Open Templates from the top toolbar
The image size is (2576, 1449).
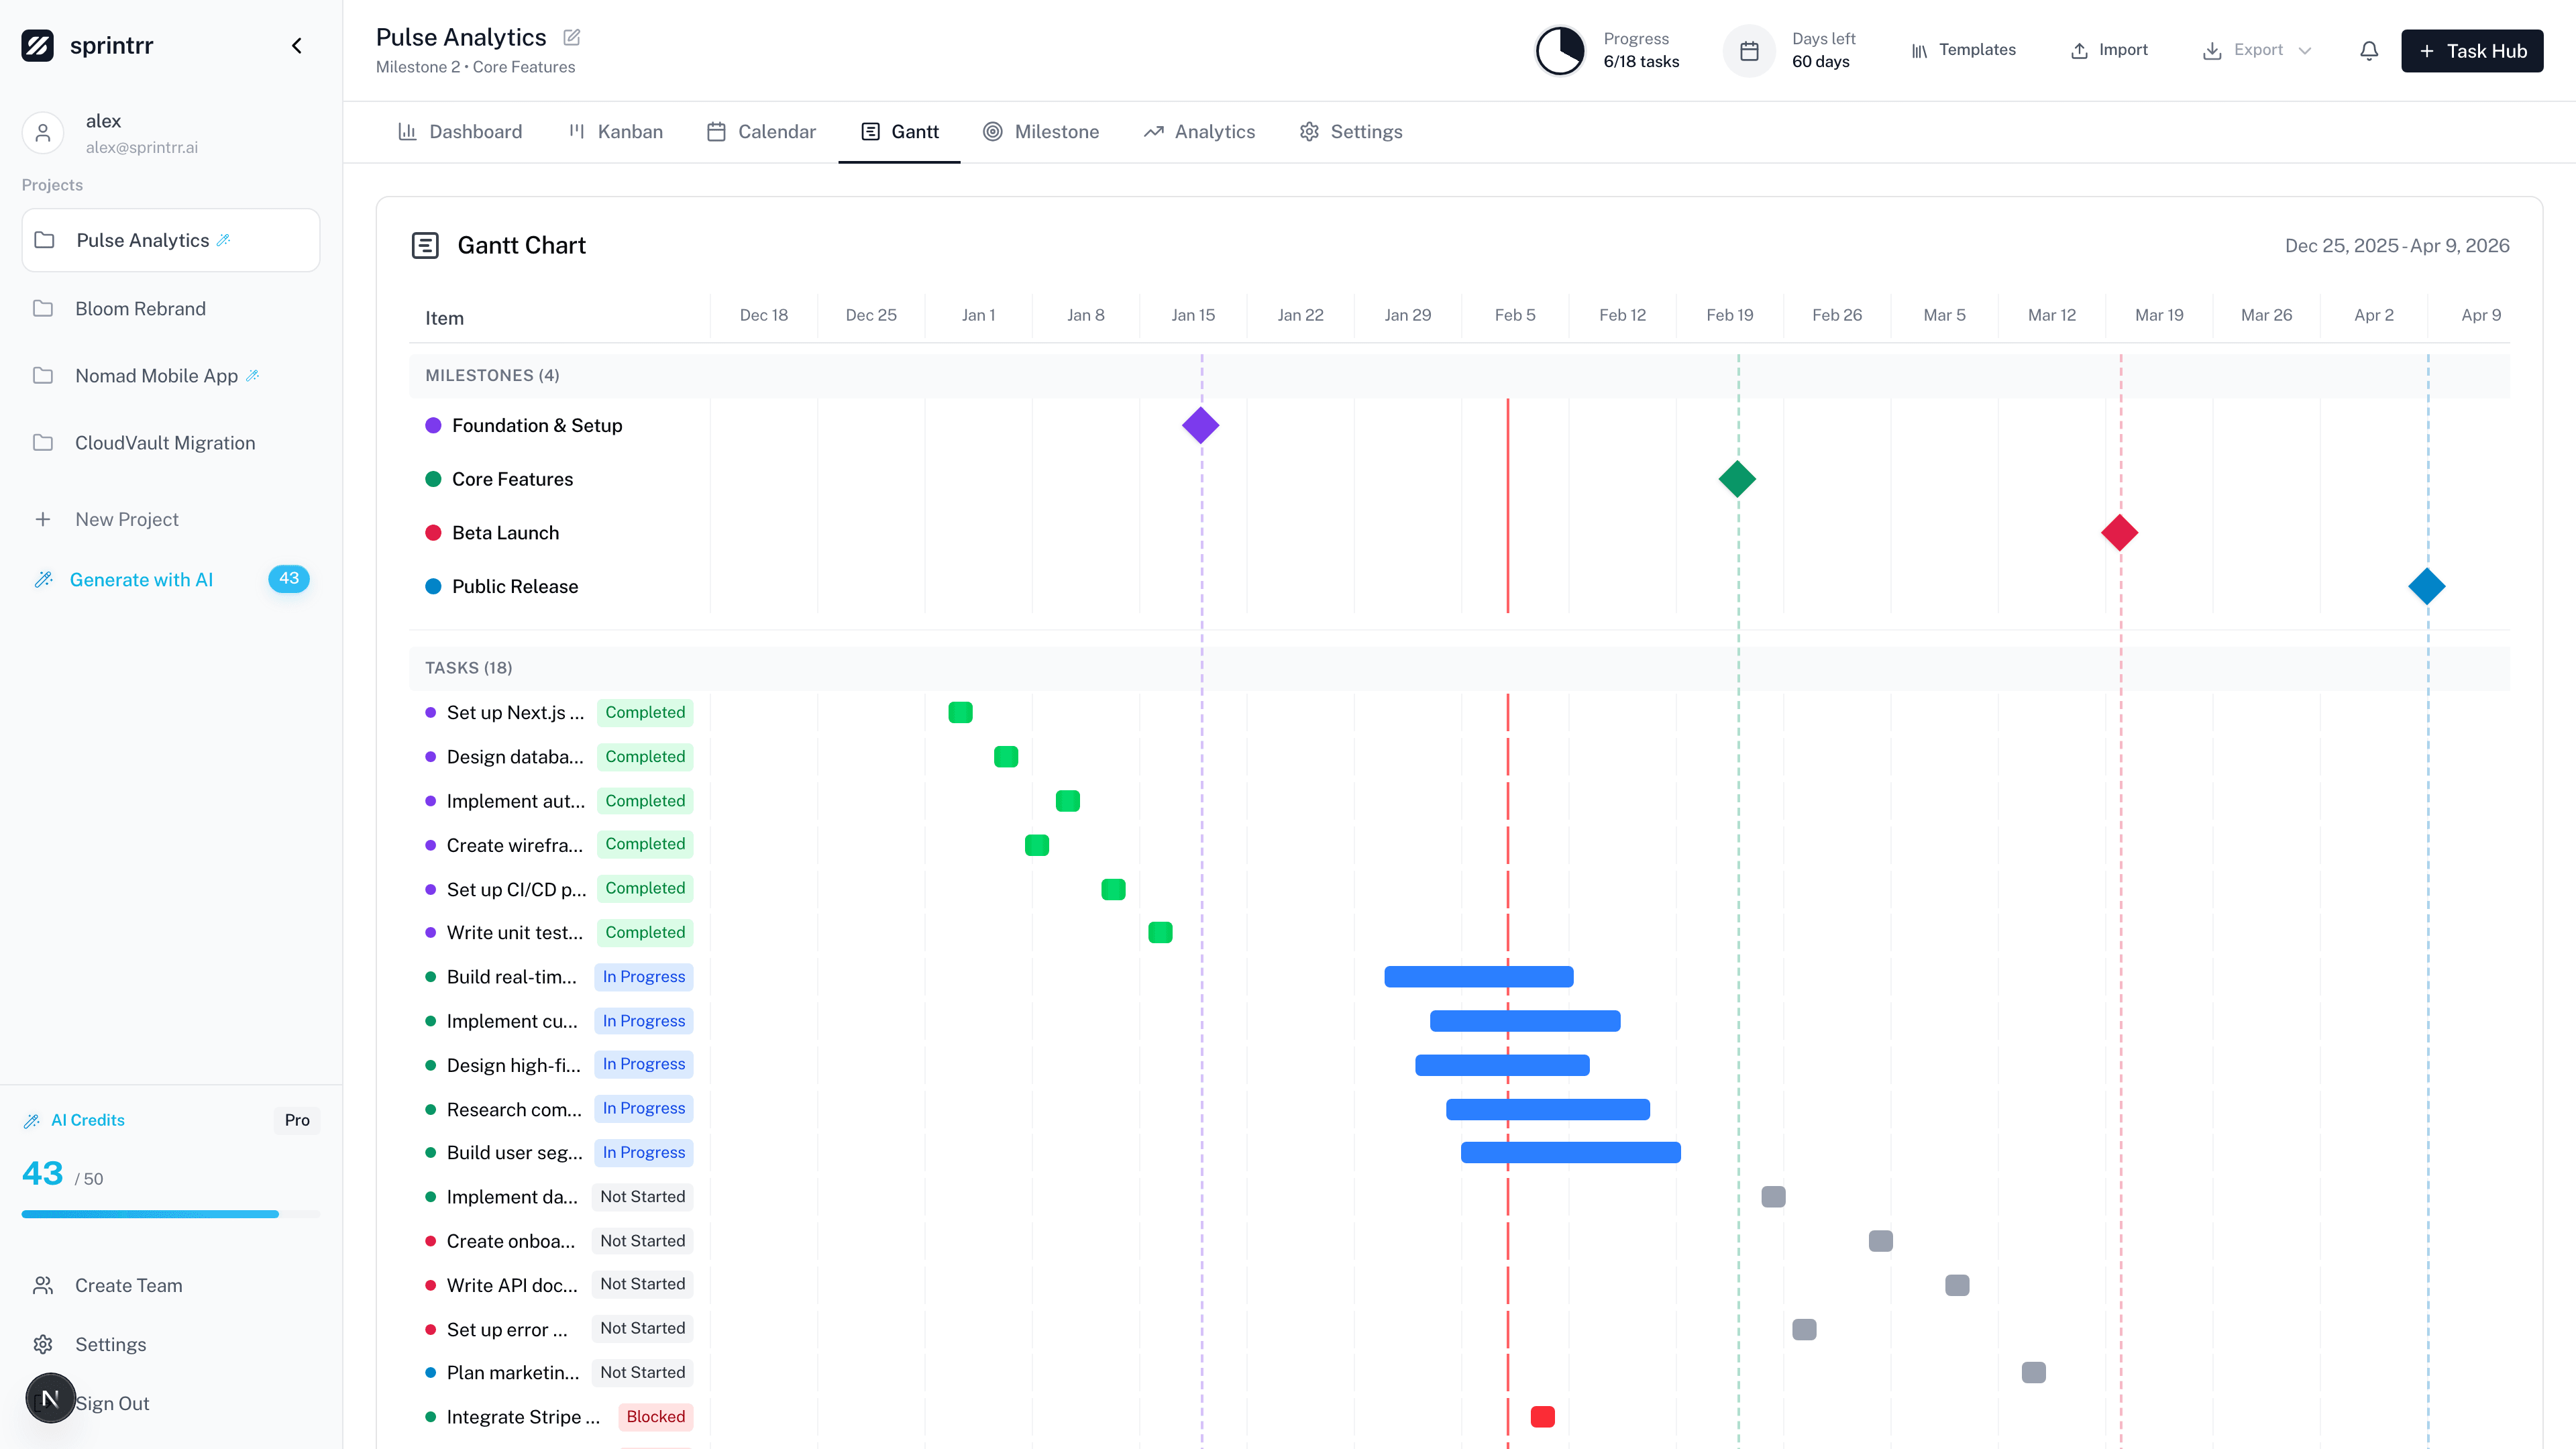click(x=1962, y=49)
